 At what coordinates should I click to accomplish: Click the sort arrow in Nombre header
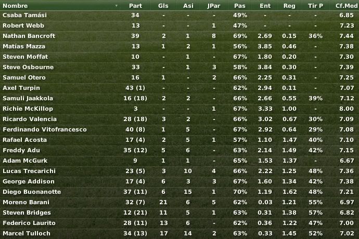pyautogui.click(x=117, y=6)
